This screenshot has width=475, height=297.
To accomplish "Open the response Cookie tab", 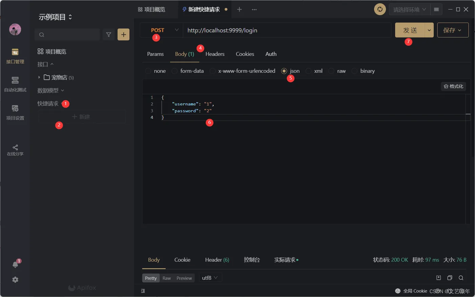I will tap(182, 260).
